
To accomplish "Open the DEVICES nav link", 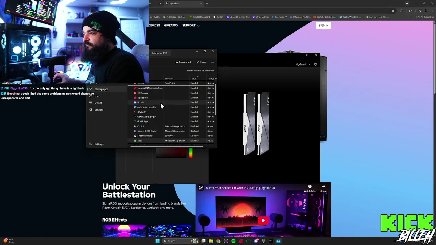I will coord(154,26).
